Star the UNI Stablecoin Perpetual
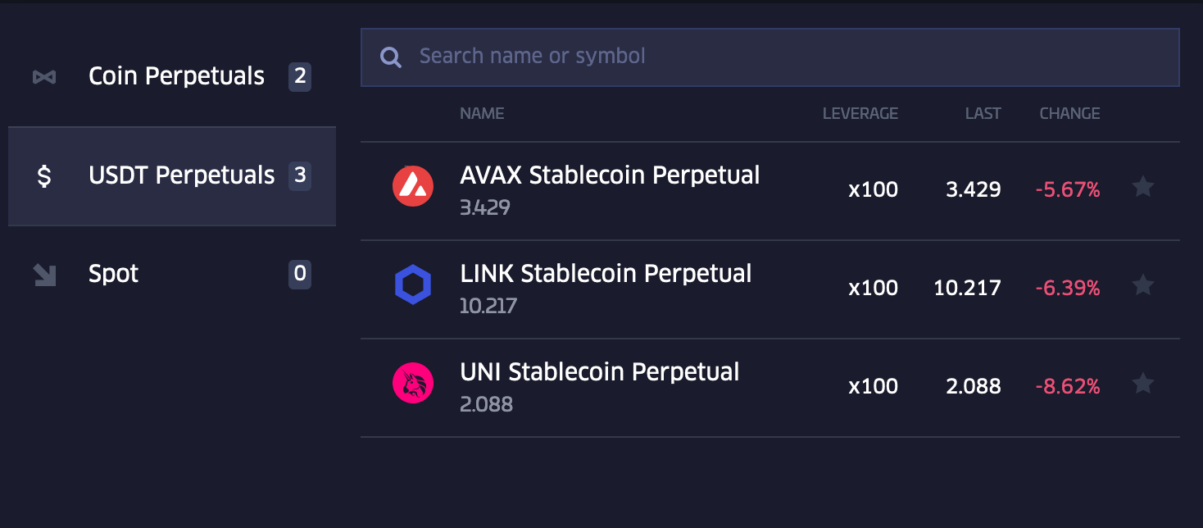The image size is (1203, 528). click(1142, 384)
